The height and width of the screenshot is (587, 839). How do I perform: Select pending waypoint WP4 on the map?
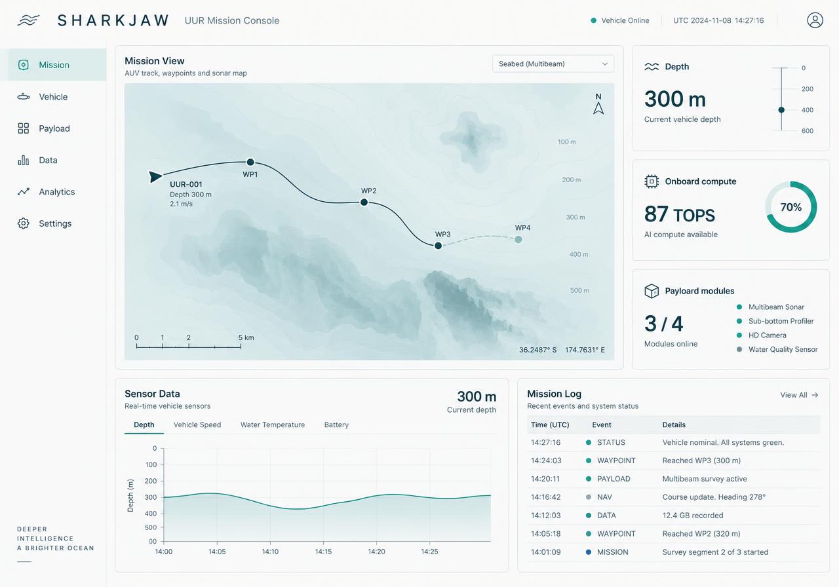[518, 239]
